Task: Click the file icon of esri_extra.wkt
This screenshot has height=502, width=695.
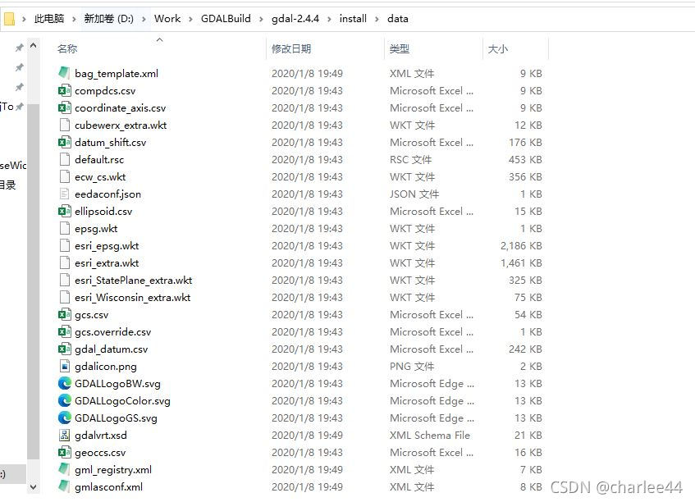Action: click(64, 262)
